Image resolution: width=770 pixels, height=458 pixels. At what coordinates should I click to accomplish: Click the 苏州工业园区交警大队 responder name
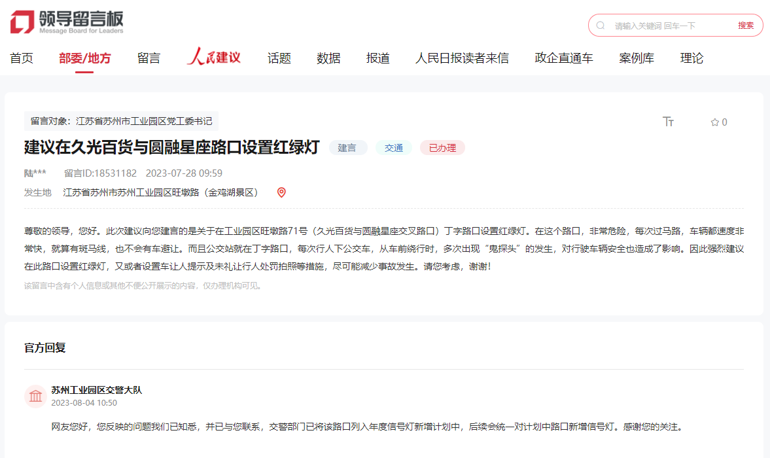97,390
